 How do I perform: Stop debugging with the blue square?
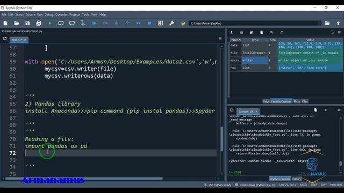click(x=149, y=23)
